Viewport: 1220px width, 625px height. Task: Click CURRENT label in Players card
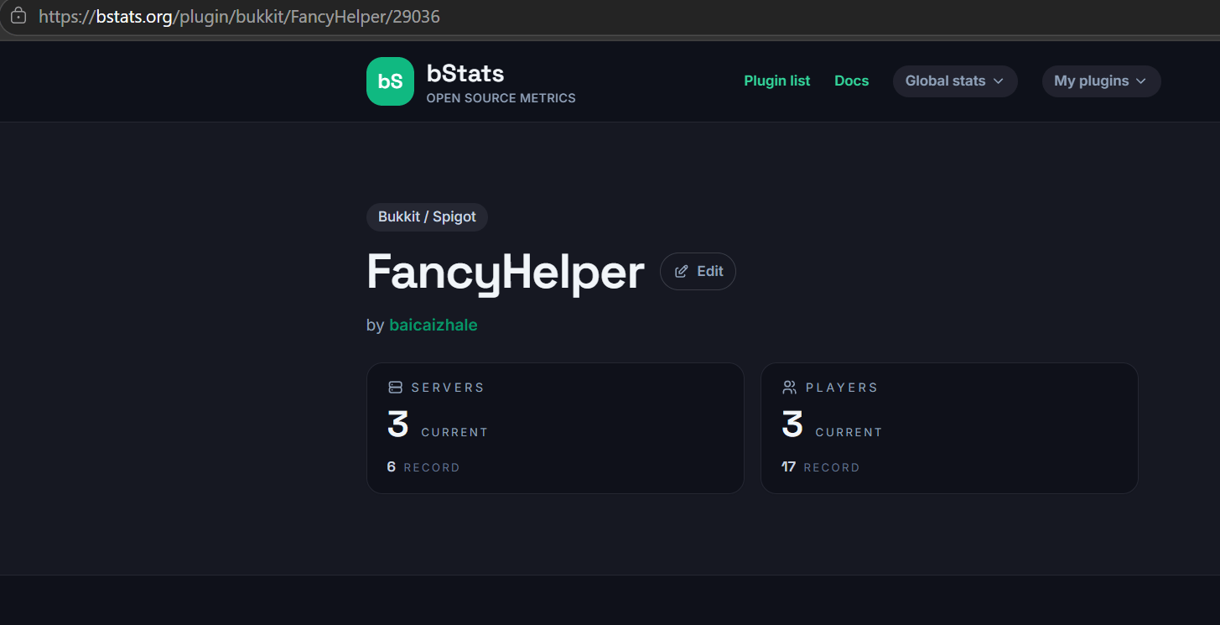849,432
